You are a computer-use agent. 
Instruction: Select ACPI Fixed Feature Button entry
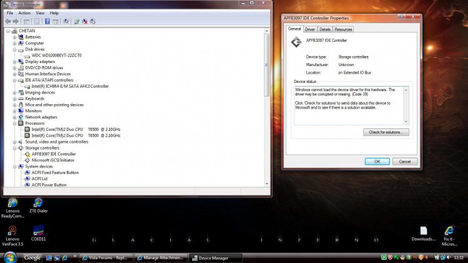tap(55, 173)
